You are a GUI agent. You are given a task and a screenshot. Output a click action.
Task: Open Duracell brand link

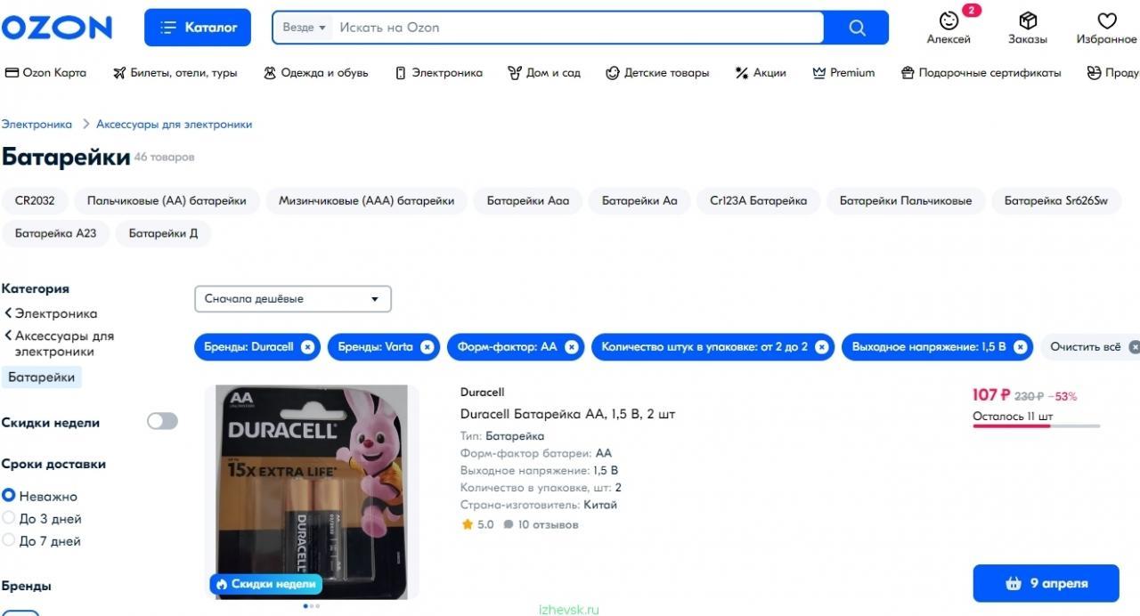coord(482,392)
